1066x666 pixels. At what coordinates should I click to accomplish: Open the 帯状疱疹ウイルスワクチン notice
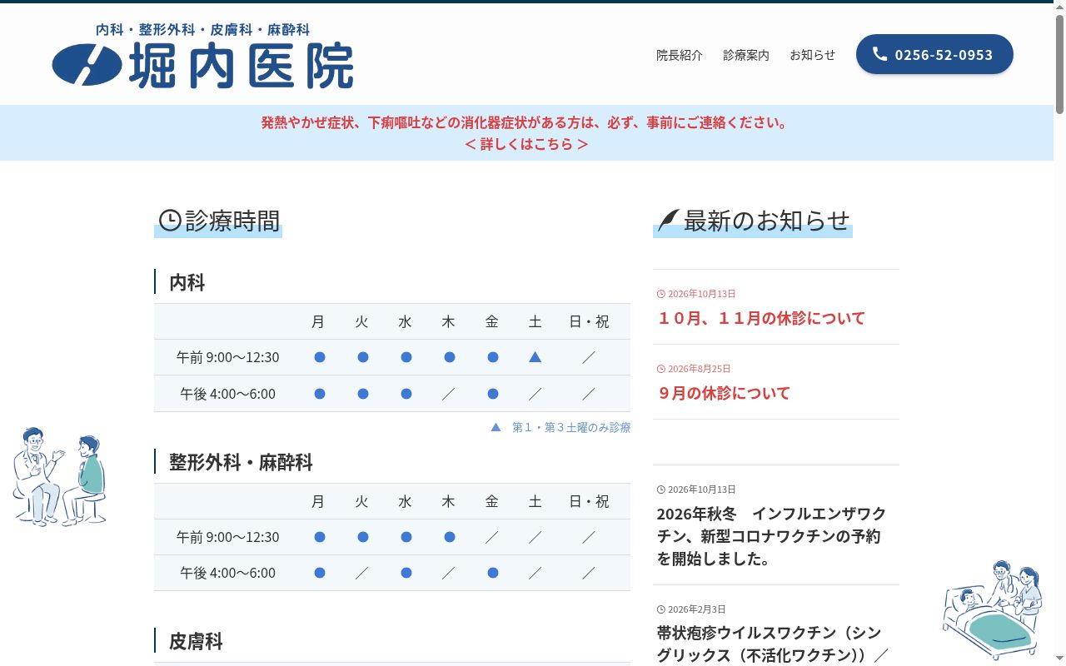[x=773, y=644]
